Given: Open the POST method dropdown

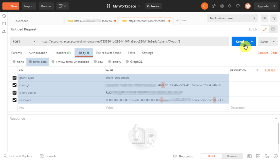Looking at the screenshot, I should 24,41.
